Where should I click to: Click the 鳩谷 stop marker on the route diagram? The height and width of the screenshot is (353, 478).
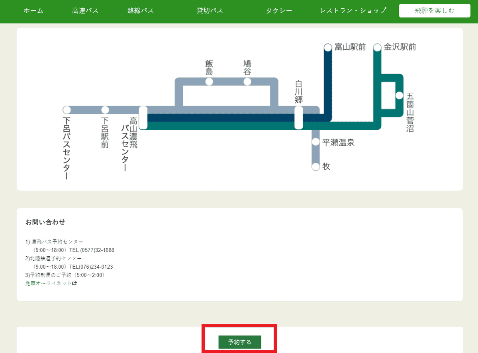click(248, 82)
